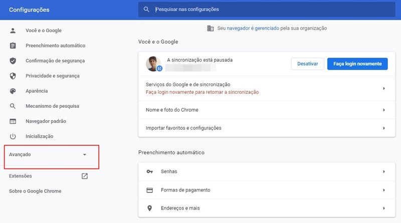401x223 pixels.
Task: Open the Formas de pagamento row arrow
Action: (384, 190)
